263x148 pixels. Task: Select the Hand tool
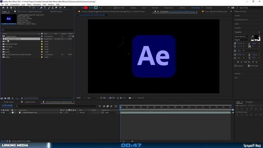(11, 8)
